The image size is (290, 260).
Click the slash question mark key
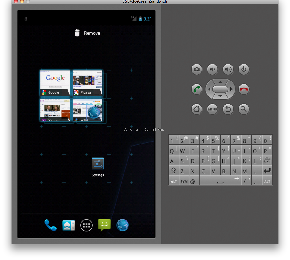click(x=246, y=180)
